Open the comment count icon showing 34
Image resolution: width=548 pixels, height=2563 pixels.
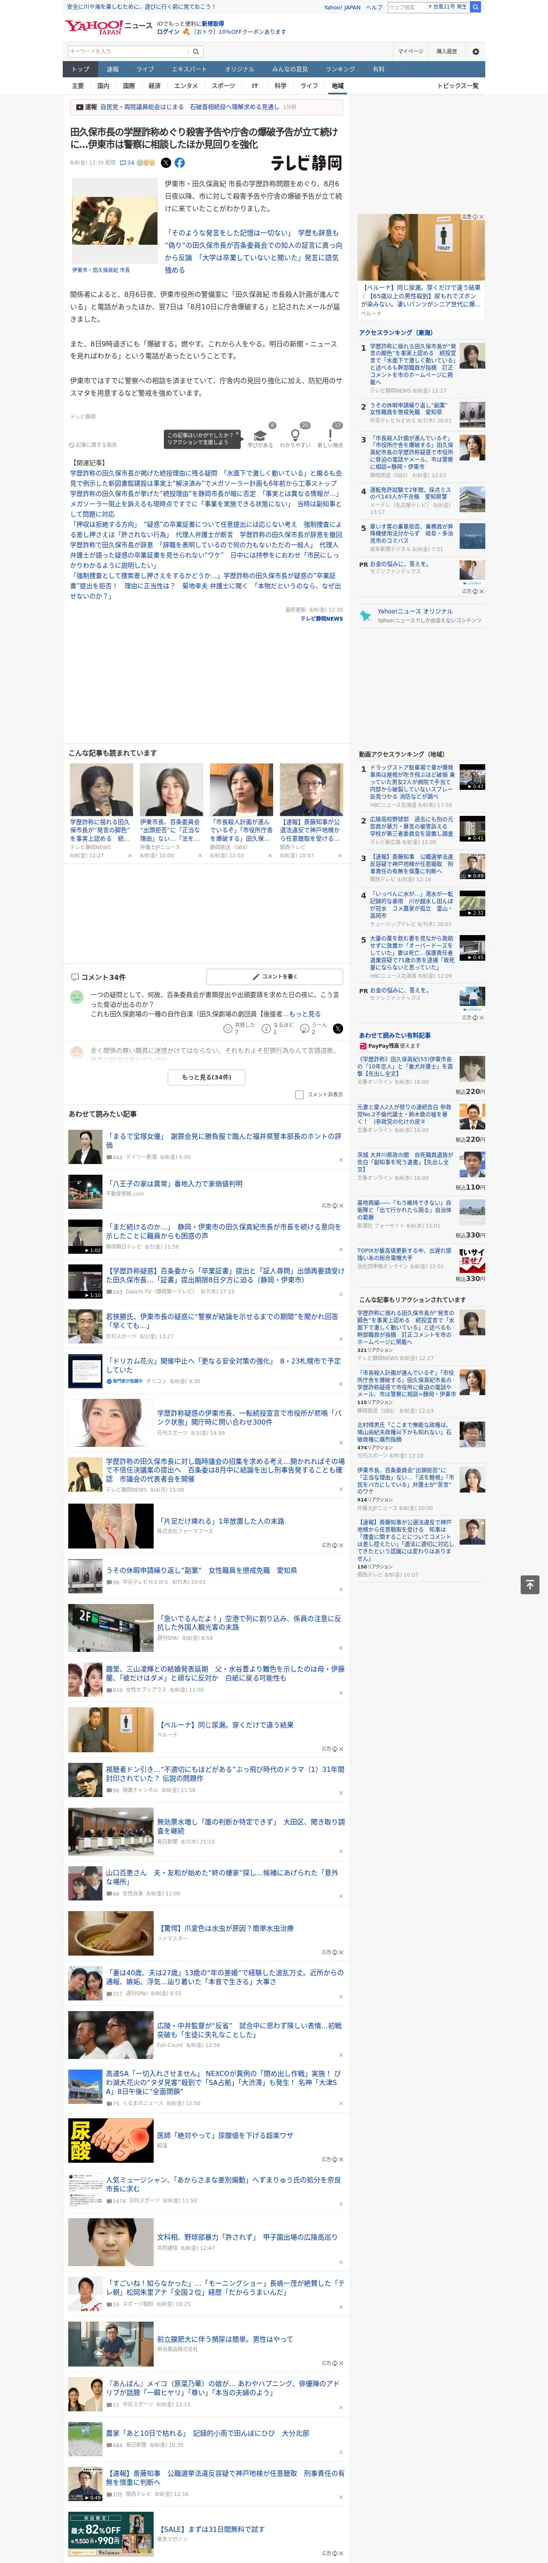[x=126, y=162]
